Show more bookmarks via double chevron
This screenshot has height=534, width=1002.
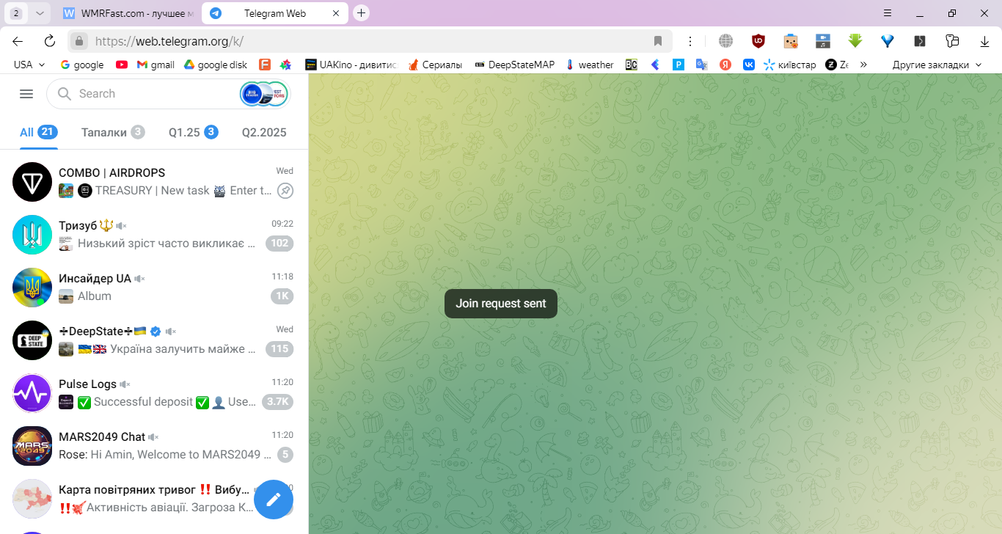[863, 65]
